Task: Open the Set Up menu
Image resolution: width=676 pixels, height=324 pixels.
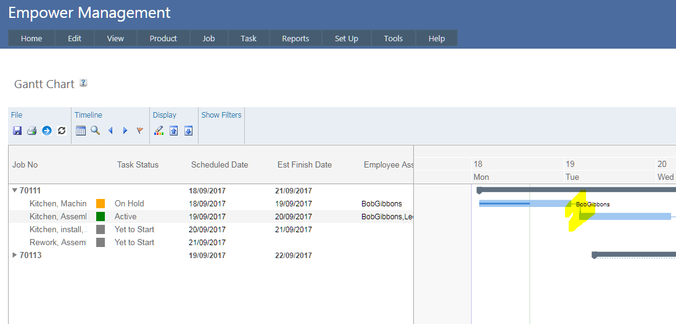Action: (346, 38)
